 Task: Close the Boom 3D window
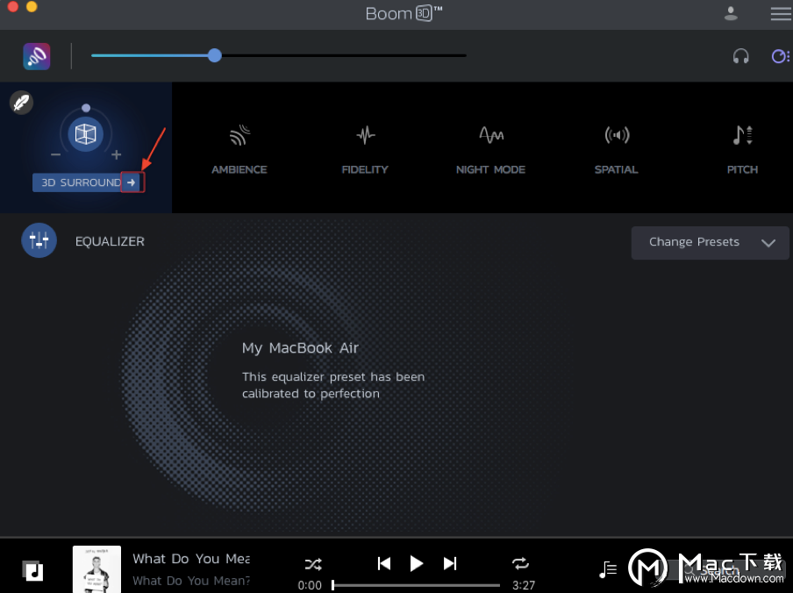pyautogui.click(x=13, y=6)
